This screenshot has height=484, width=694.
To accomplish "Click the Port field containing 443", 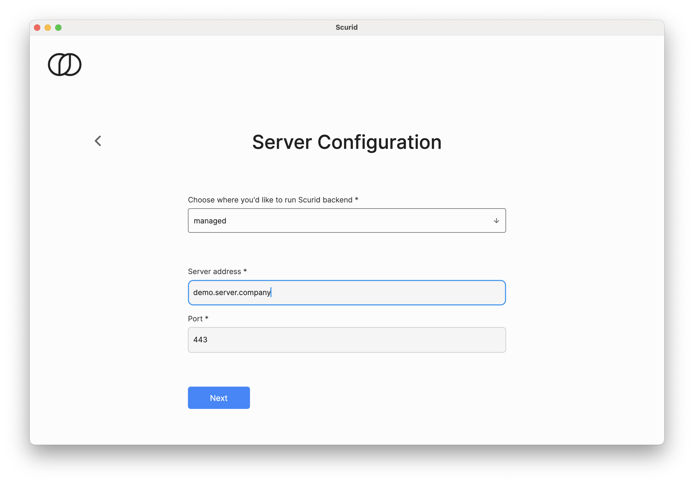I will (x=347, y=340).
